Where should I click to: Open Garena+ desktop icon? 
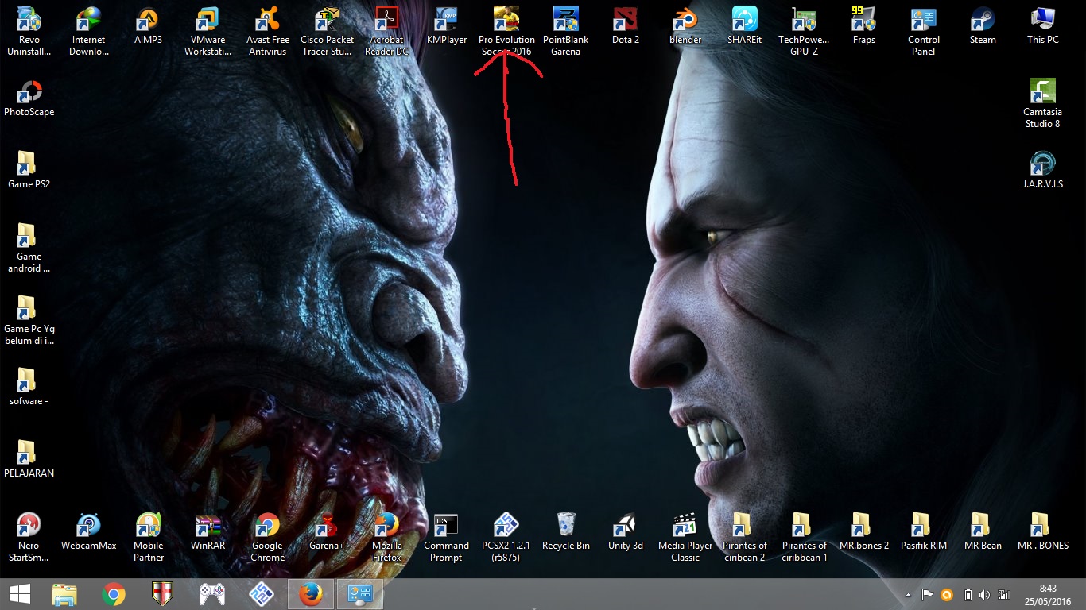coord(327,532)
